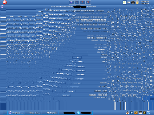154x115 pixels.
Task: Open the trash can in top panel
Action: coord(137,2)
